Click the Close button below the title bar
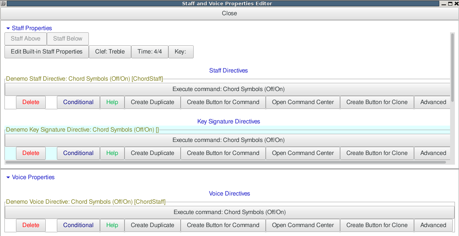The width and height of the screenshot is (459, 236). [229, 13]
